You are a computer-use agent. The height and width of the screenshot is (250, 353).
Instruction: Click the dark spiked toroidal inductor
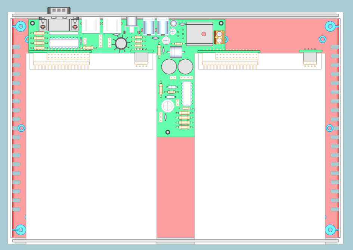tap(121, 43)
